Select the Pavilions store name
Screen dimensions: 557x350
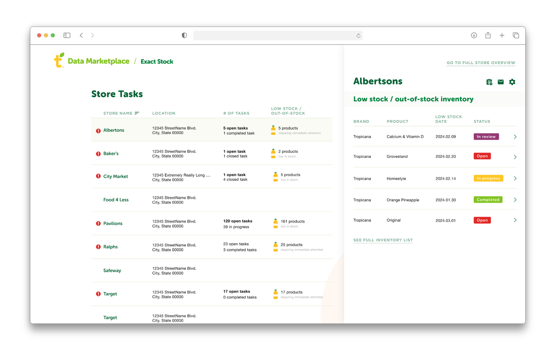click(x=113, y=224)
